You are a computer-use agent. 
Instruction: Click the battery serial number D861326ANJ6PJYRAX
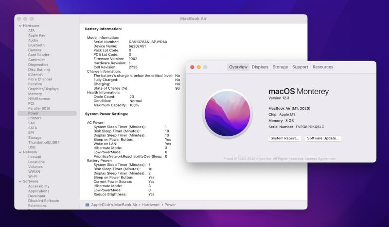pyautogui.click(x=148, y=42)
